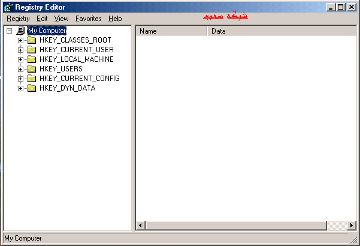This screenshot has height=246, width=360.
Task: Click the HKEY_DYN_DATA folder icon
Action: click(32, 88)
